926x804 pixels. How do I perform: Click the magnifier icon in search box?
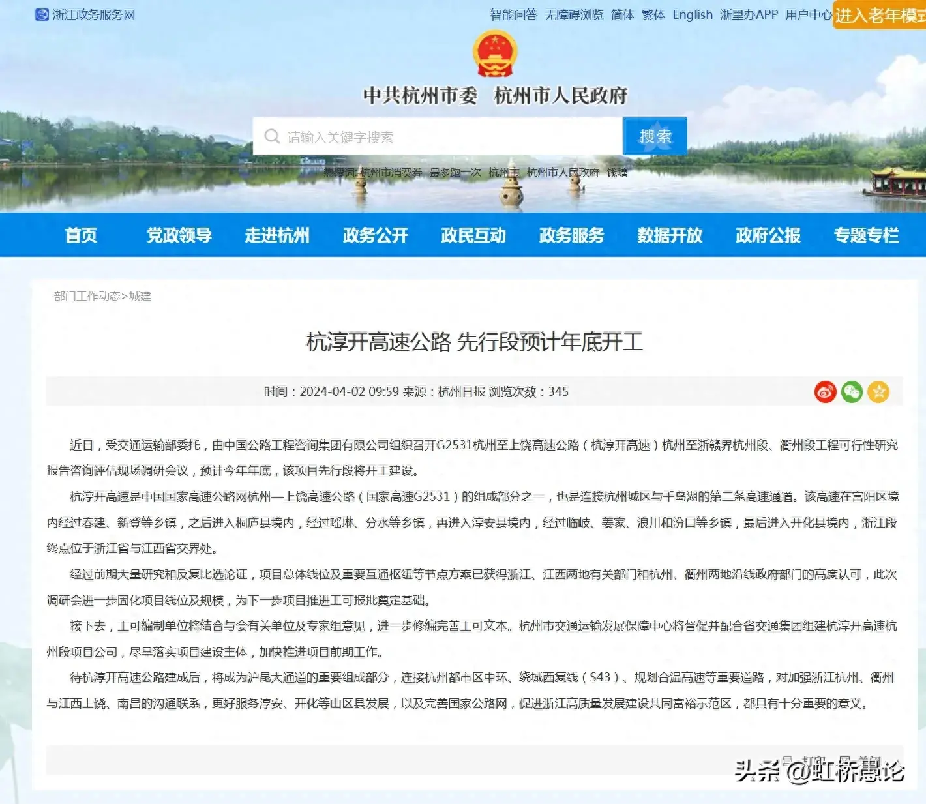272,136
